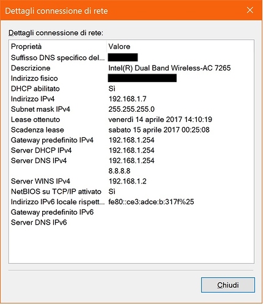The width and height of the screenshot is (264, 306).
Task: Select the 8.8.8.8 DNS value
Action: click(x=119, y=171)
